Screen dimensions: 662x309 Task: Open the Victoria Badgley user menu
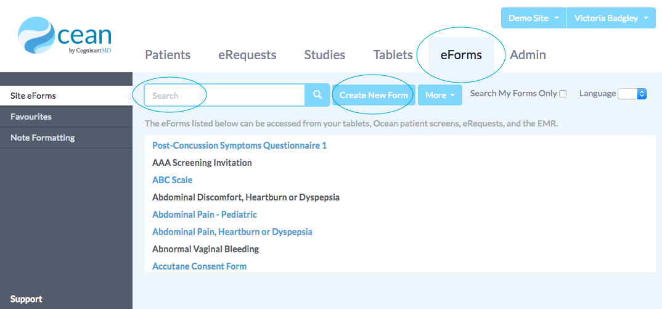611,18
